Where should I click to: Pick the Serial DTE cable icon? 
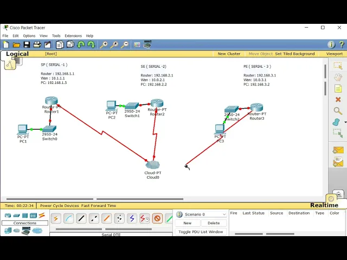157,218
